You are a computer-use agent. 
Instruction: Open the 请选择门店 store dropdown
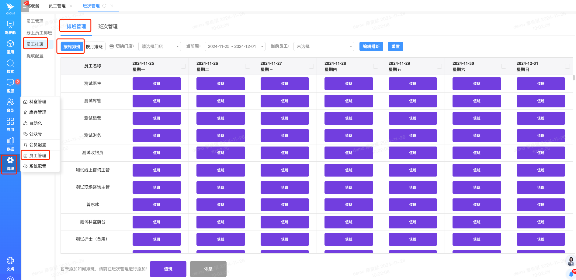160,46
